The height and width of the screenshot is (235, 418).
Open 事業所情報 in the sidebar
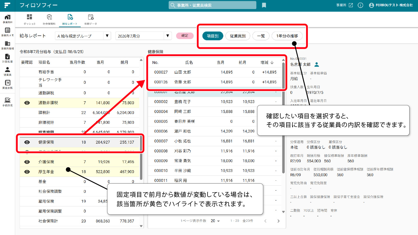[x=8, y=45]
